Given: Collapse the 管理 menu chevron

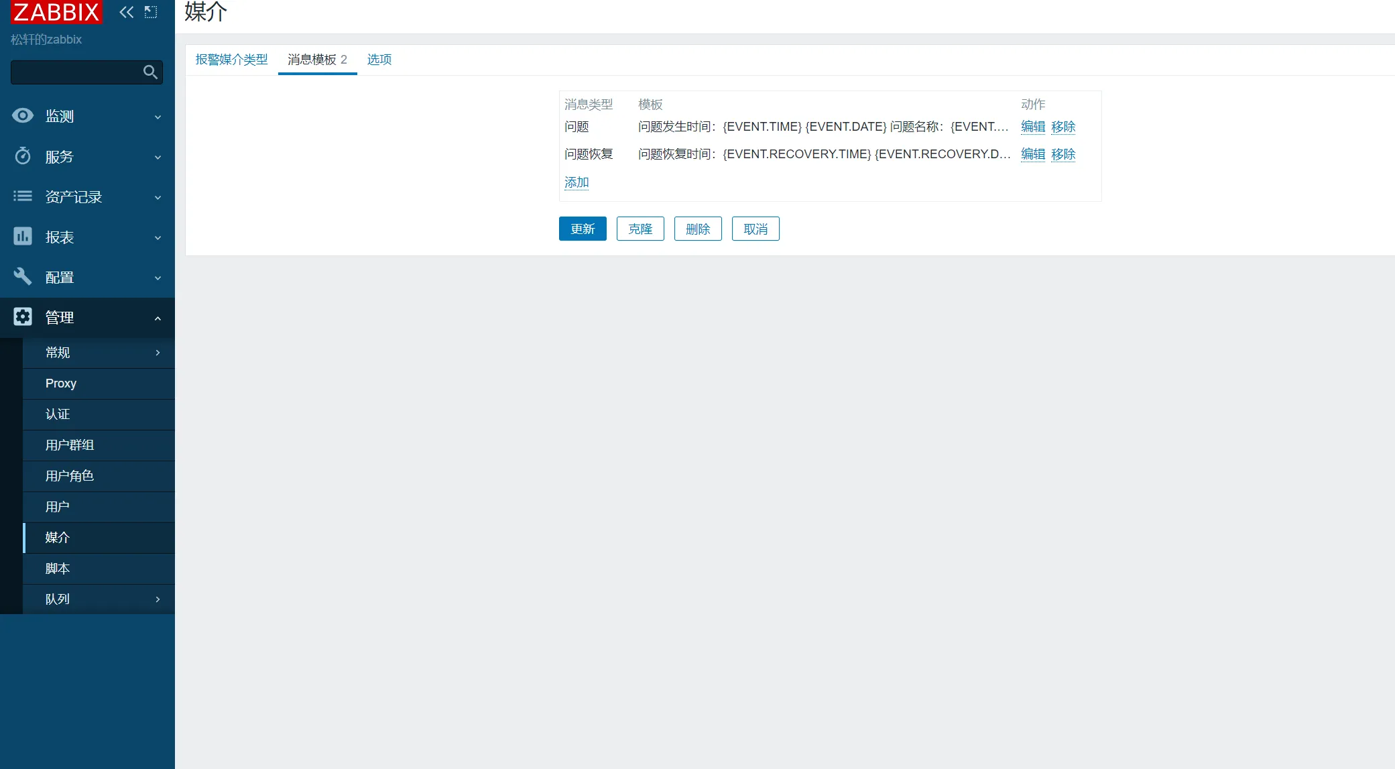Looking at the screenshot, I should click(158, 318).
